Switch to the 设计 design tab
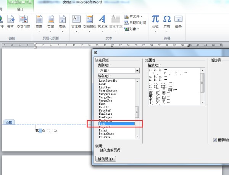This screenshot has height=175, width=229. point(20,9)
